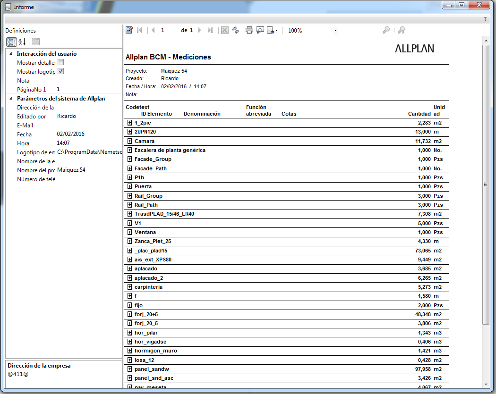Click the property pages icon
This screenshot has height=394, width=496.
point(36,42)
